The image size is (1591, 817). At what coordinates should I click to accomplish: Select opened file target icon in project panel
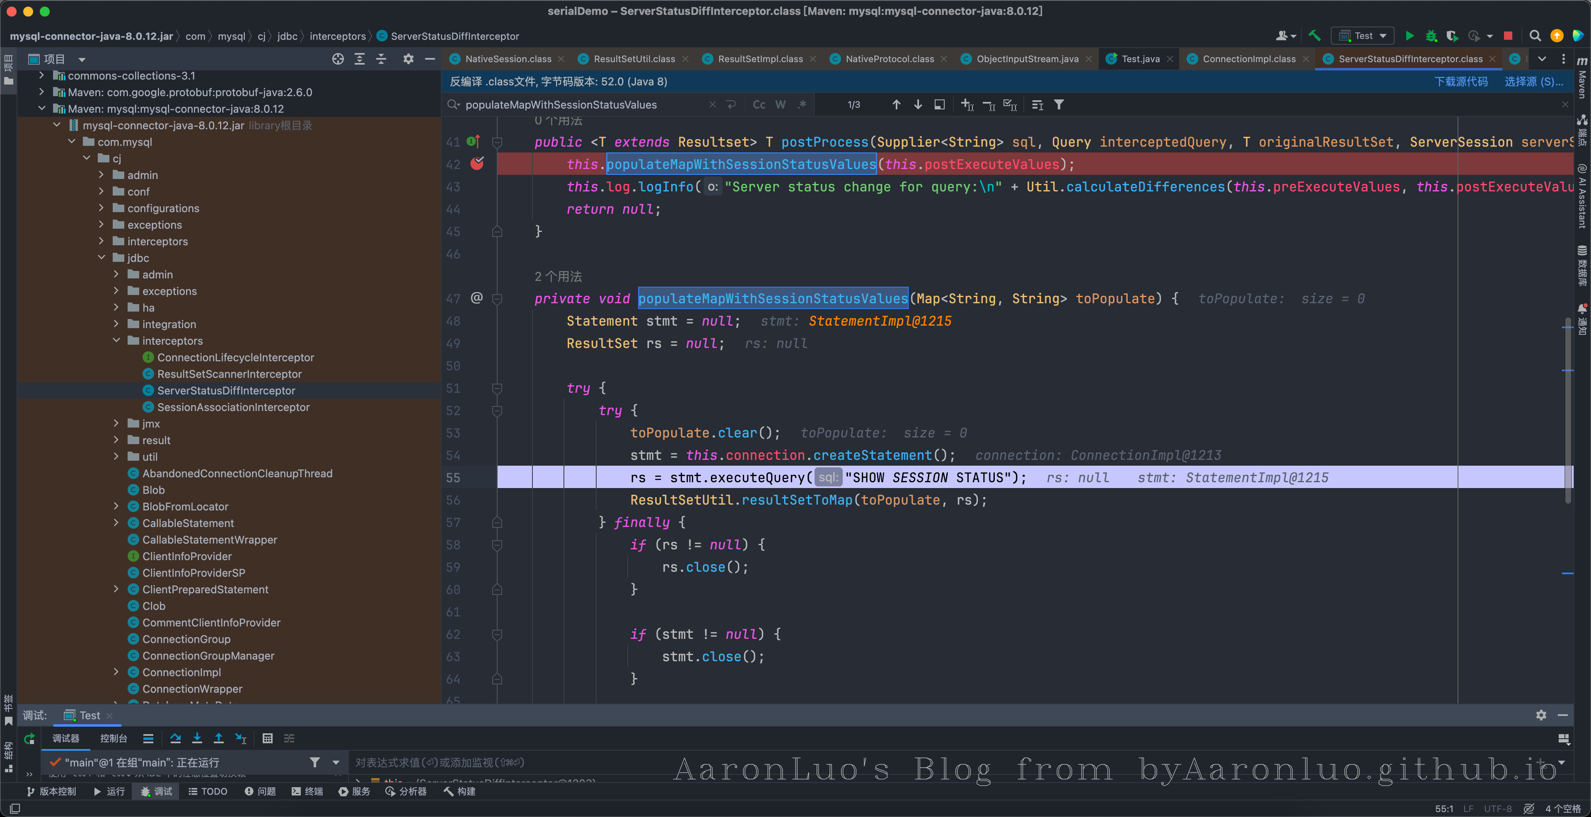click(338, 59)
